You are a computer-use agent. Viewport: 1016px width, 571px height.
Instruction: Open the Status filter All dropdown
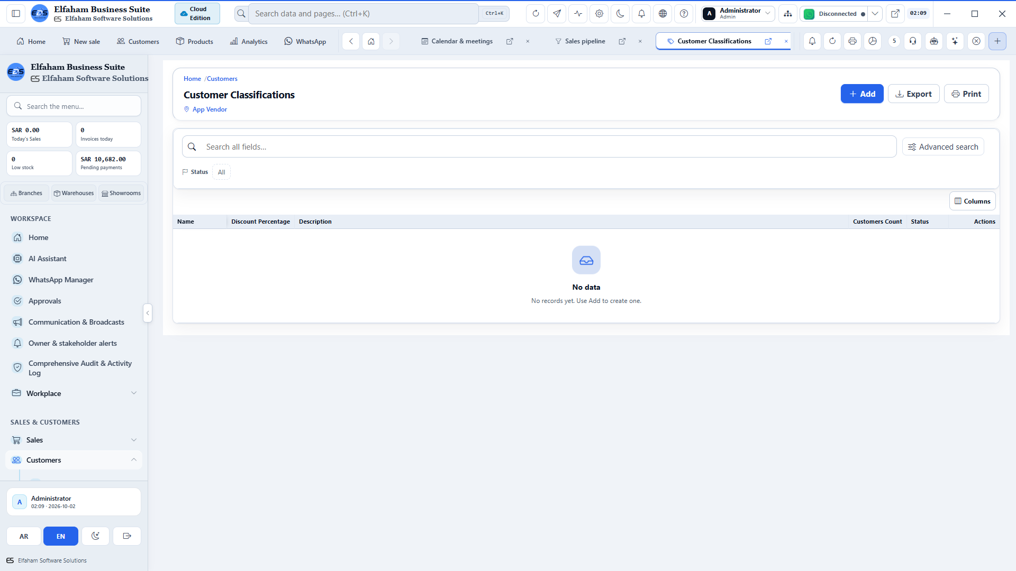tap(221, 172)
